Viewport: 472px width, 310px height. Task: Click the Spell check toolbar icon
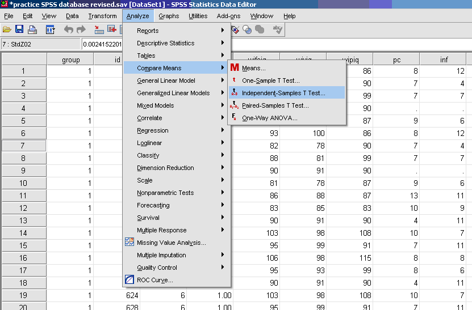[x=277, y=29]
